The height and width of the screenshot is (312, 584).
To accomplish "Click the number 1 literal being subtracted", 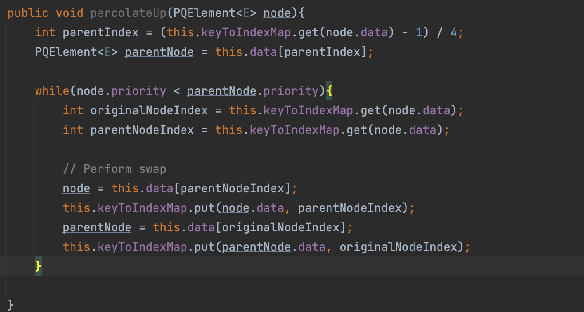I will coord(419,32).
